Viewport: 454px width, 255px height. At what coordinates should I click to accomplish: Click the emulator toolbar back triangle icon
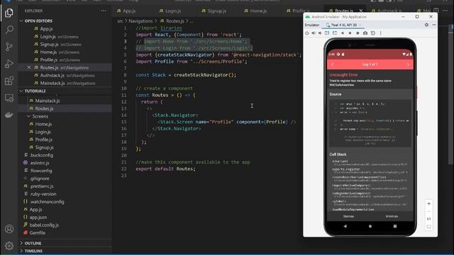(x=343, y=33)
